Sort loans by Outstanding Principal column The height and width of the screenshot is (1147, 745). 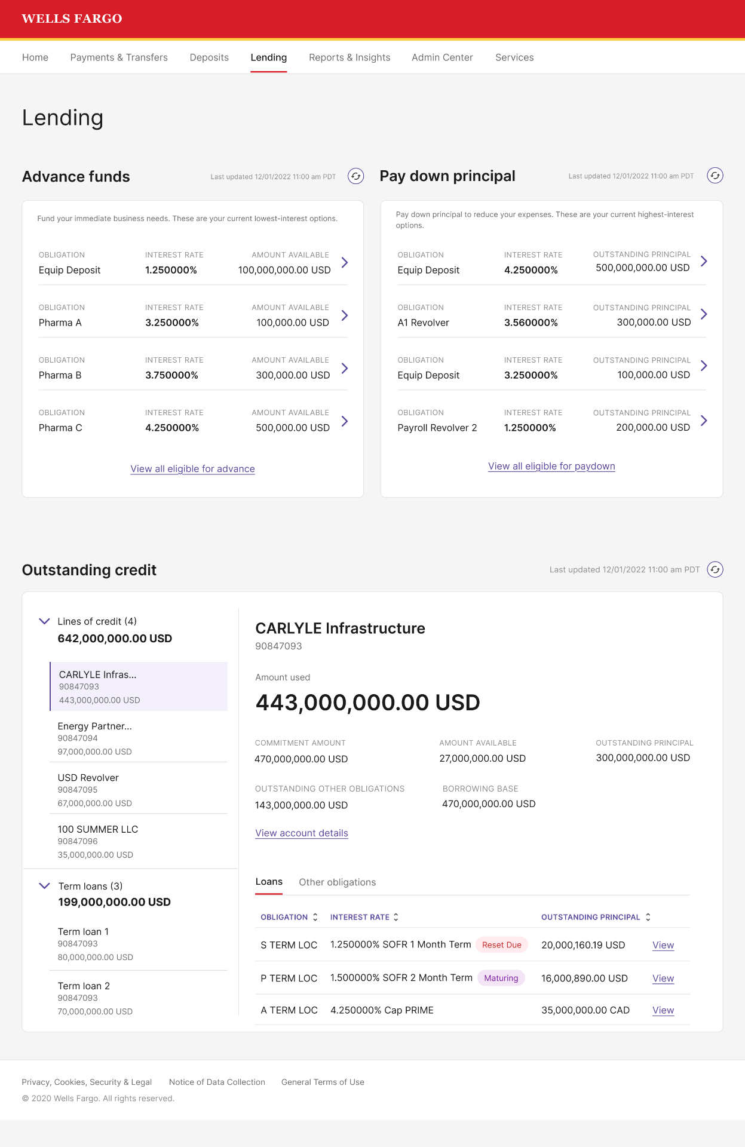(596, 917)
